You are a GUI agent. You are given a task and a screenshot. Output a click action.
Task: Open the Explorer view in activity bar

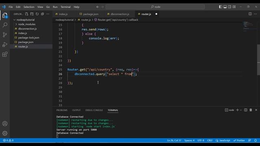pos(5,15)
